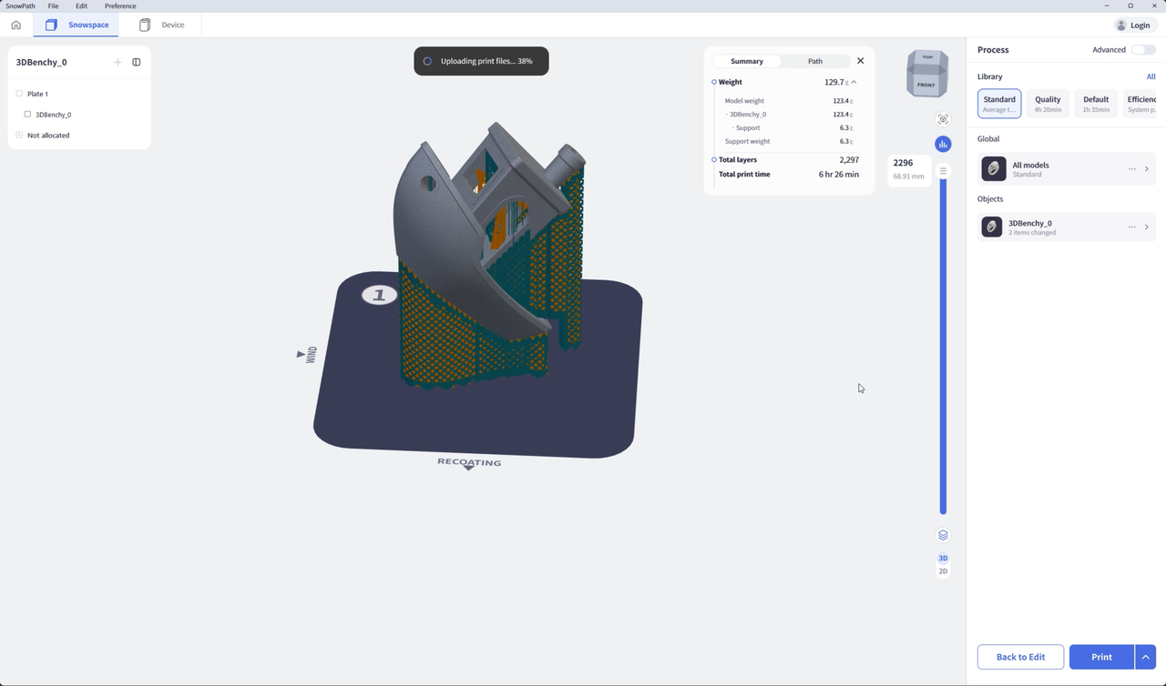Open the more options for All models
This screenshot has width=1166, height=686.
tap(1132, 168)
